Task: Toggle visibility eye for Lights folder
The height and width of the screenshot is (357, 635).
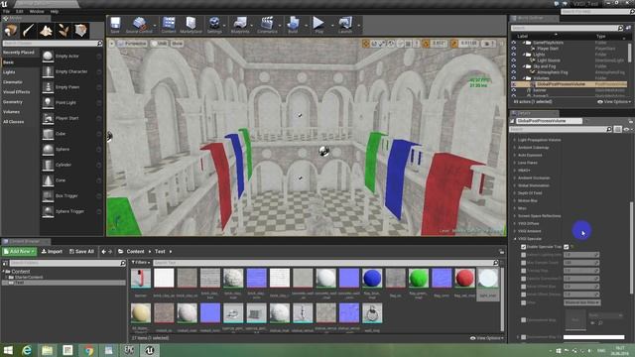Action: tap(514, 55)
